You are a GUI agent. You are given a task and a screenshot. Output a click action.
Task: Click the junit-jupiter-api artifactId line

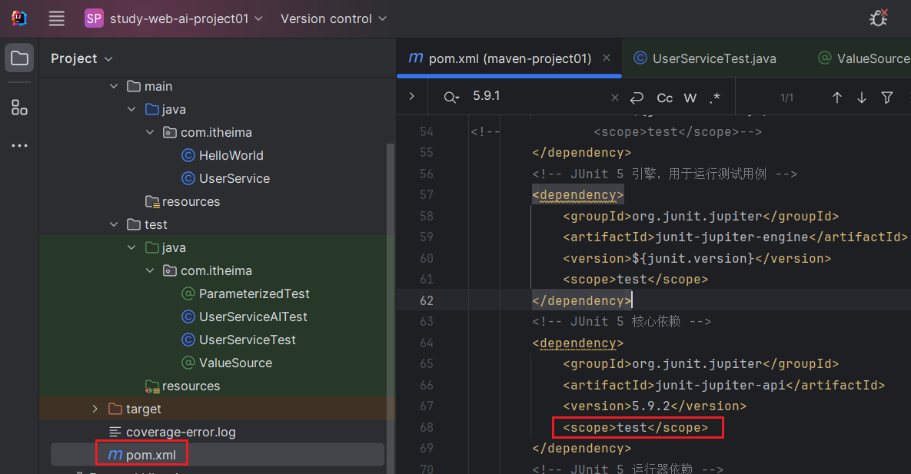(x=723, y=385)
